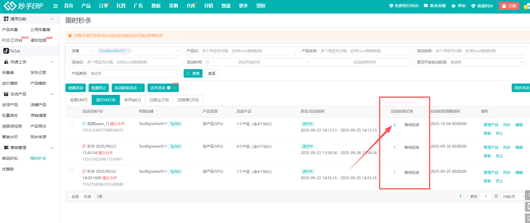Toggle the select-all checkbox in table header
This screenshot has width=530, height=223.
click(x=71, y=111)
